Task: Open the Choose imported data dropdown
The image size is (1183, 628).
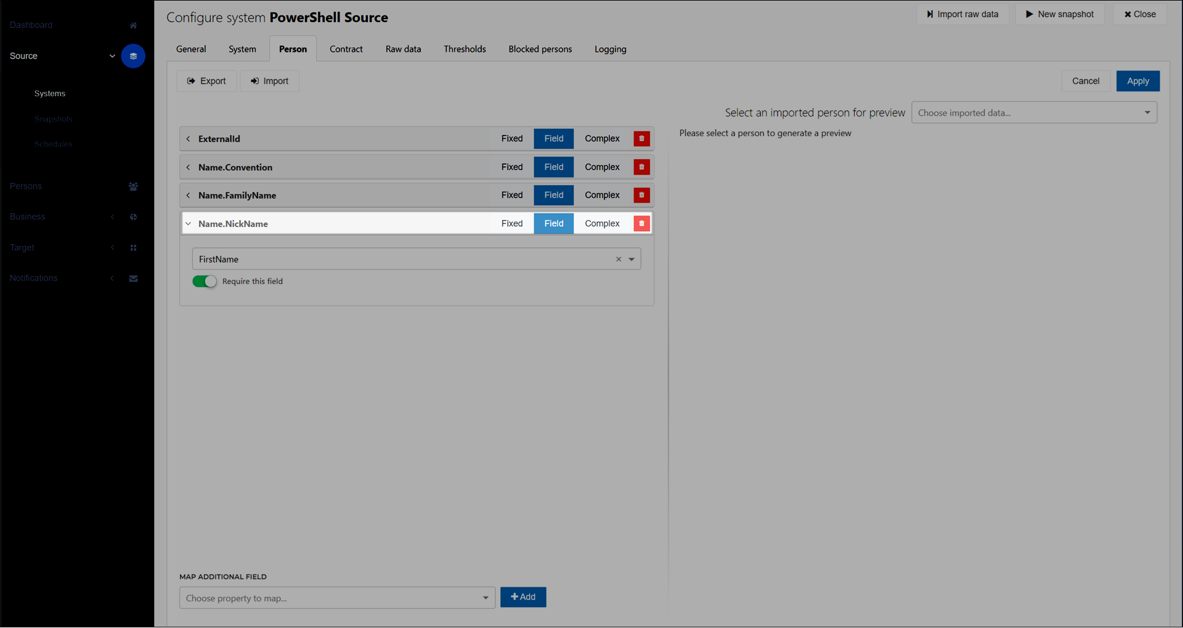Action: point(1034,113)
